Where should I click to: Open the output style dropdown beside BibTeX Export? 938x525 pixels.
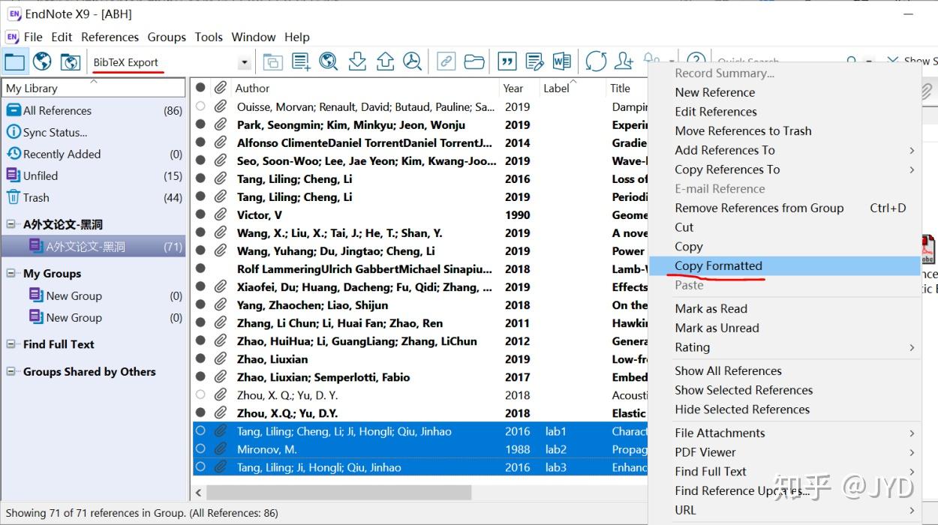pyautogui.click(x=244, y=62)
